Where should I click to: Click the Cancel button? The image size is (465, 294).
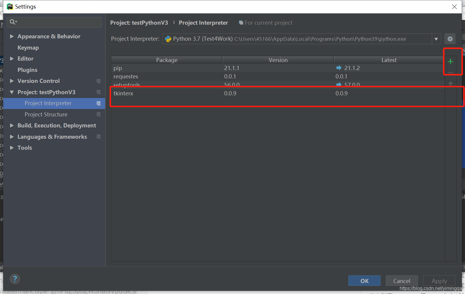pyautogui.click(x=402, y=281)
